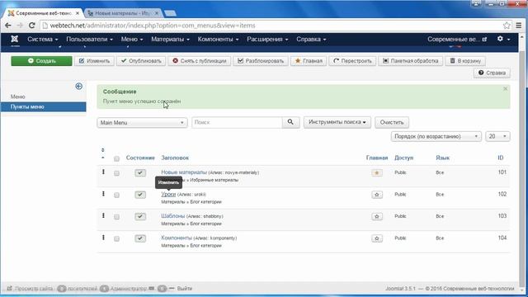The width and height of the screenshot is (528, 297).
Task: Open the Main Menu selector dropdown
Action: click(x=142, y=123)
